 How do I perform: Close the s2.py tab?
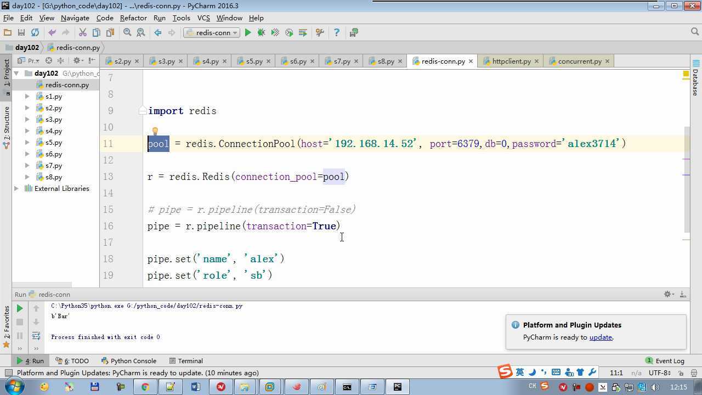tap(137, 61)
